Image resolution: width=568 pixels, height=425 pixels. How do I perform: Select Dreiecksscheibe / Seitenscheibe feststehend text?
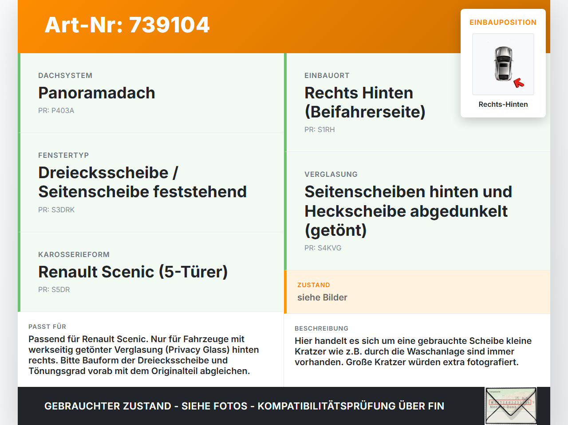(x=142, y=182)
